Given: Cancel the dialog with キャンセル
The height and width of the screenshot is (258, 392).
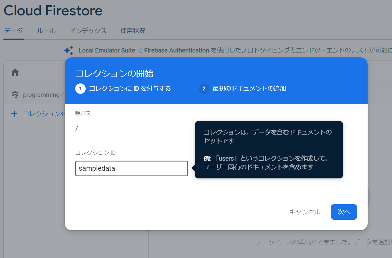Looking at the screenshot, I should point(305,212).
